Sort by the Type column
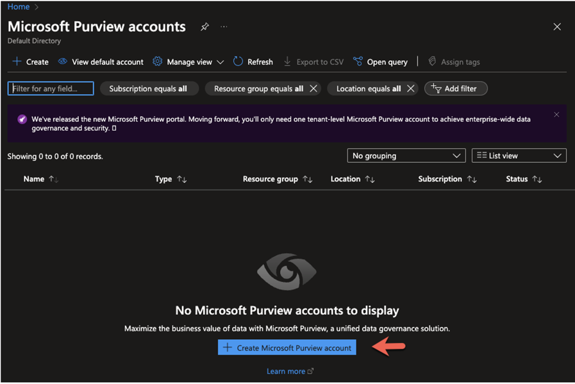Image resolution: width=575 pixels, height=384 pixels. (171, 179)
